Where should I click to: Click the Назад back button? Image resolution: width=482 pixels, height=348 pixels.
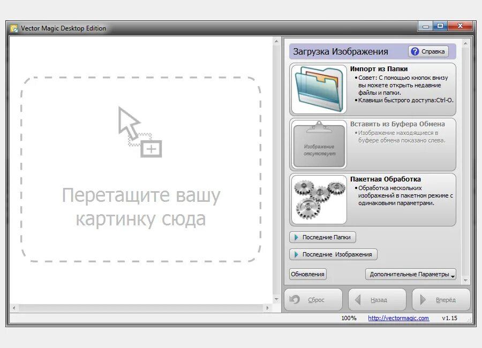coord(377,299)
